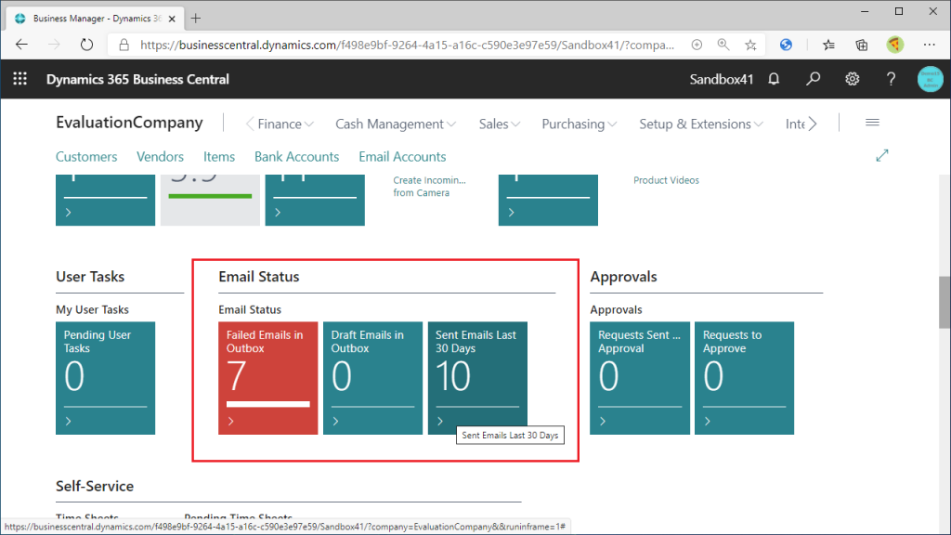View site info via the padlock icon
The width and height of the screenshot is (951, 535).
coord(124,45)
